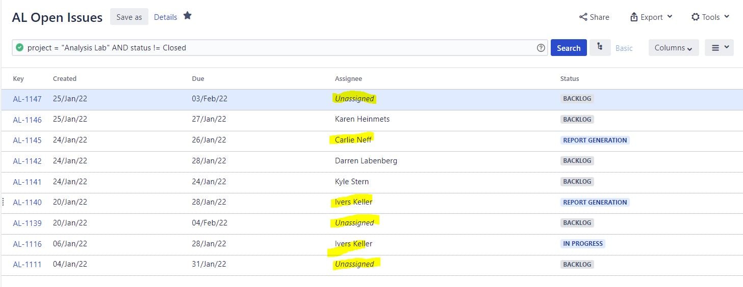Sort by the Status column header
The width and height of the screenshot is (743, 287).
tap(570, 78)
